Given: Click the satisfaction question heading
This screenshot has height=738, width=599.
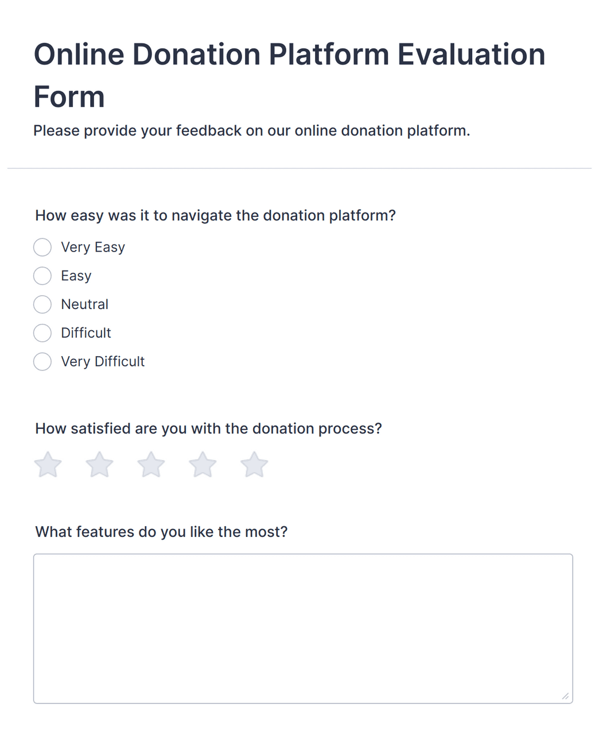Looking at the screenshot, I should pyautogui.click(x=209, y=428).
